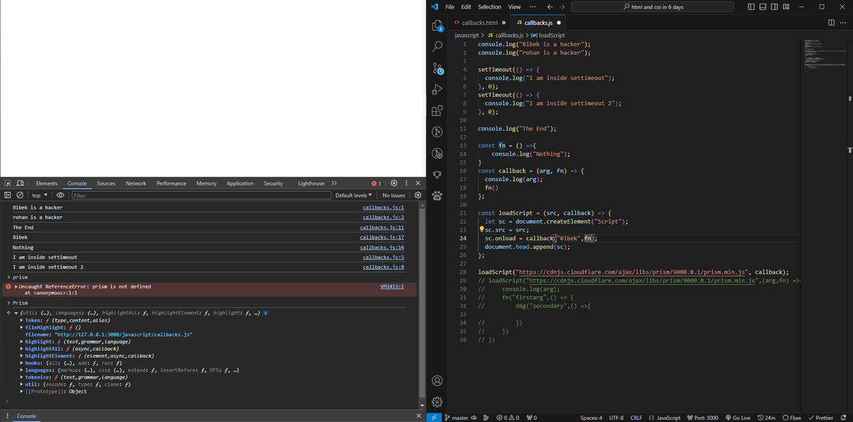Clear the console output

pyautogui.click(x=20, y=195)
